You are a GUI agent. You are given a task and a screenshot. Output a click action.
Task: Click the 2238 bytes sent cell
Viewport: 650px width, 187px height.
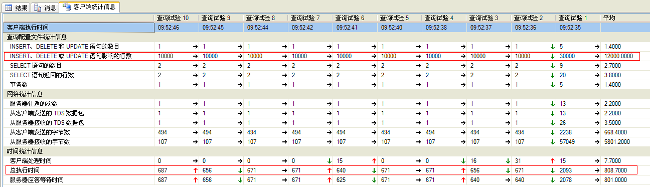pos(578,132)
